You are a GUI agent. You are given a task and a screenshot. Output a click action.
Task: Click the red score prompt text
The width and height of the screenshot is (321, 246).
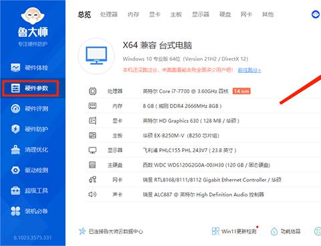[x=178, y=70]
